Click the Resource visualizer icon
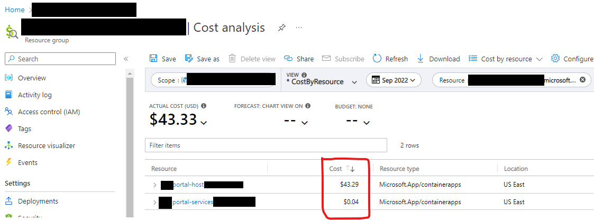 click(8, 146)
